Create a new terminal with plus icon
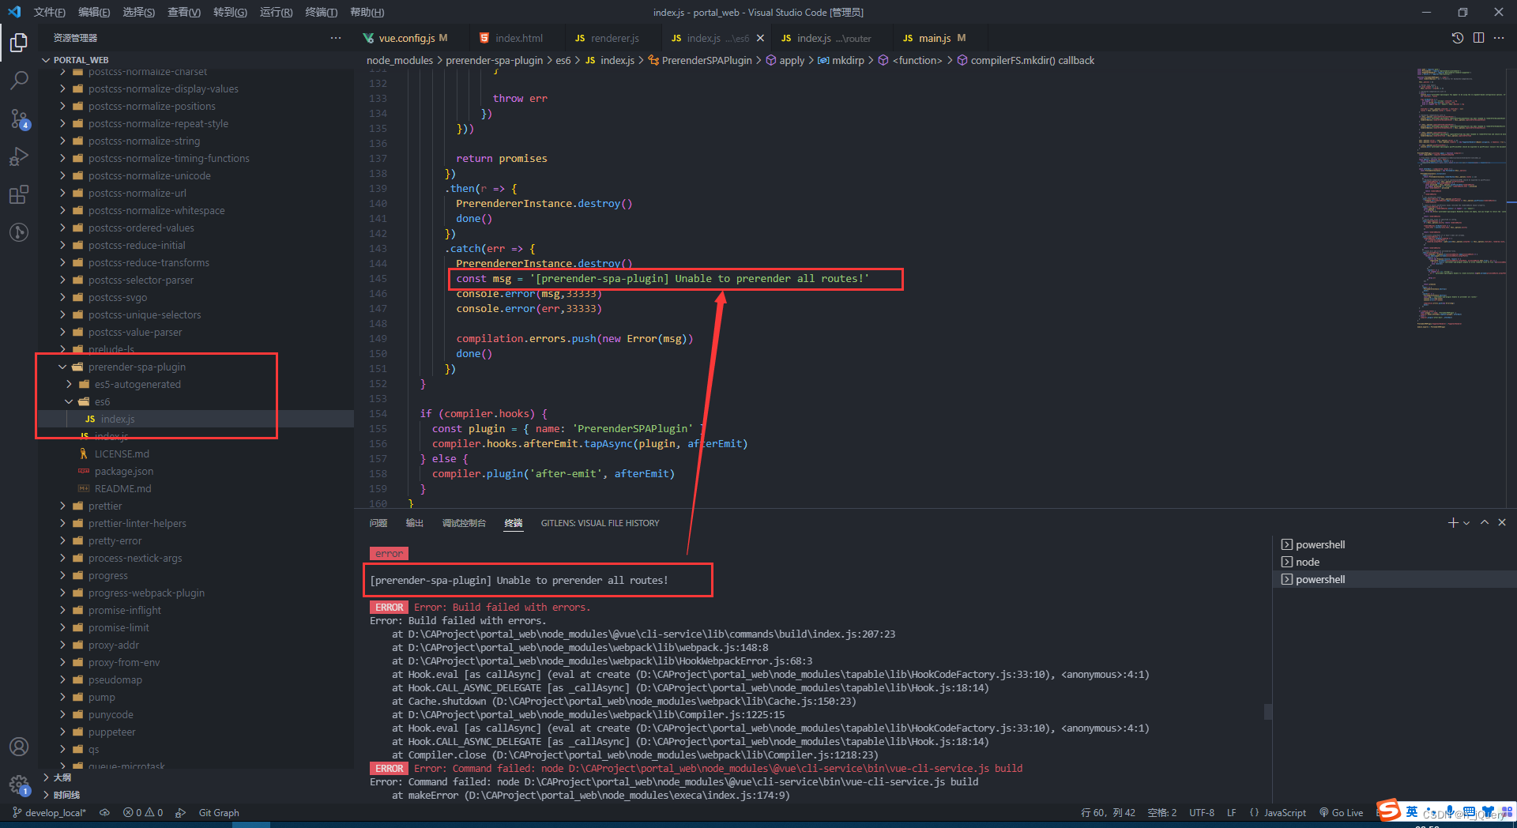Viewport: 1517px width, 828px height. click(1453, 523)
